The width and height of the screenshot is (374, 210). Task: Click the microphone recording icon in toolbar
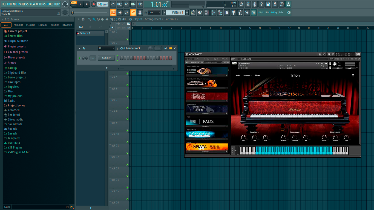255,4
